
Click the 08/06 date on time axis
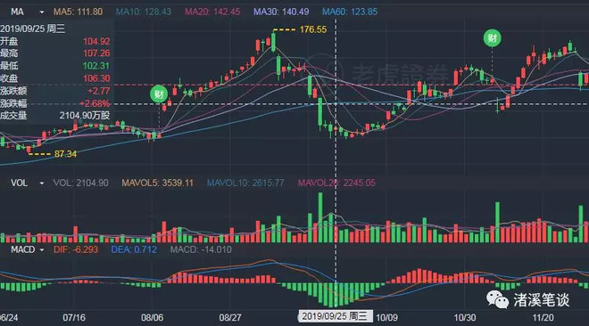tap(152, 318)
